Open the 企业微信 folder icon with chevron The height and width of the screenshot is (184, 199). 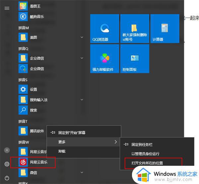click(x=23, y=58)
